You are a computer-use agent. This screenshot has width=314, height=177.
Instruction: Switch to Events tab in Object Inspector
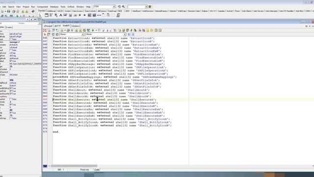point(9,28)
